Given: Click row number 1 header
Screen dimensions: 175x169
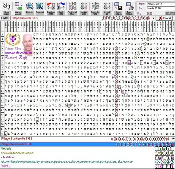Looking at the screenshot, I should pos(2,34).
